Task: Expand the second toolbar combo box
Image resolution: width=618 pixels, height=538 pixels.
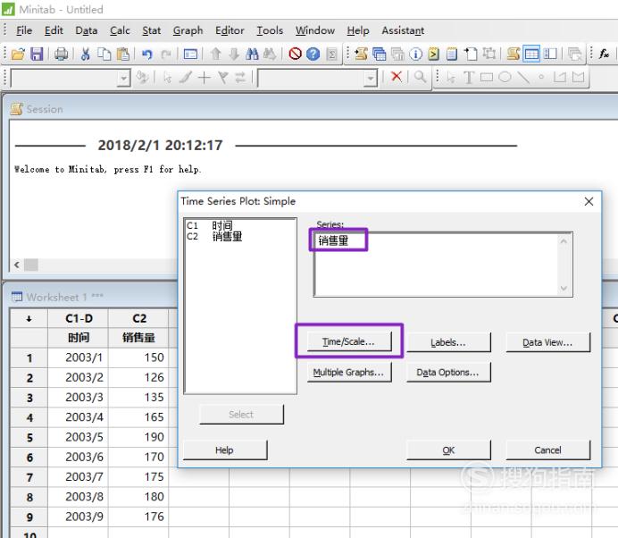Action: pyautogui.click(x=371, y=78)
